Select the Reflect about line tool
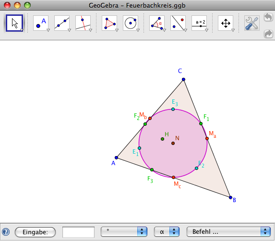This screenshot has height=241, width=275. pyautogui.click(x=178, y=23)
